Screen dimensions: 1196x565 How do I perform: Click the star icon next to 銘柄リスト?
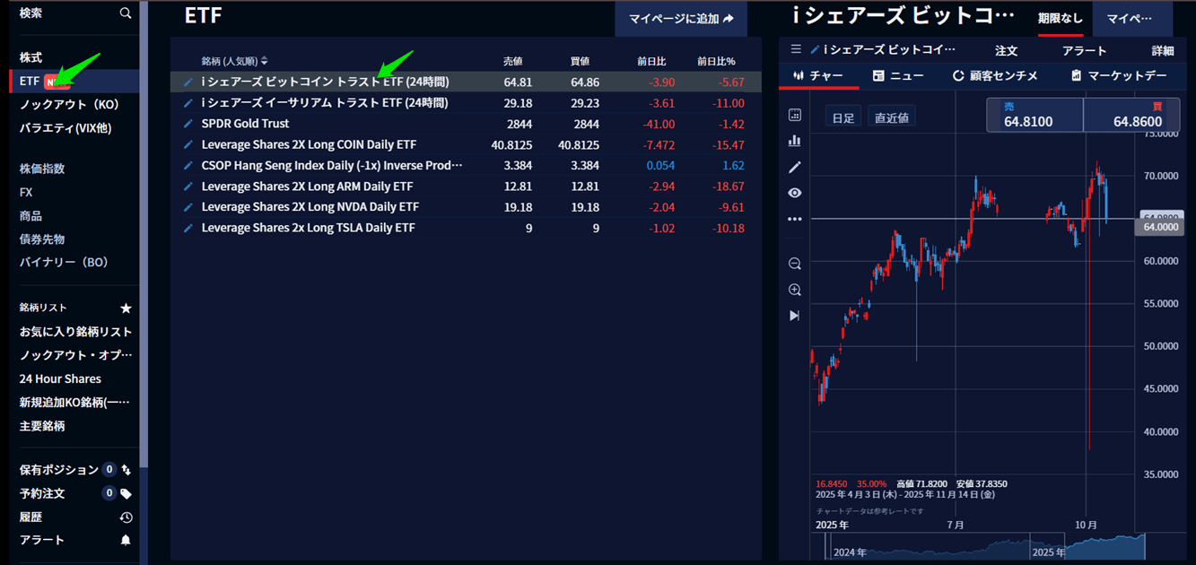tap(126, 308)
